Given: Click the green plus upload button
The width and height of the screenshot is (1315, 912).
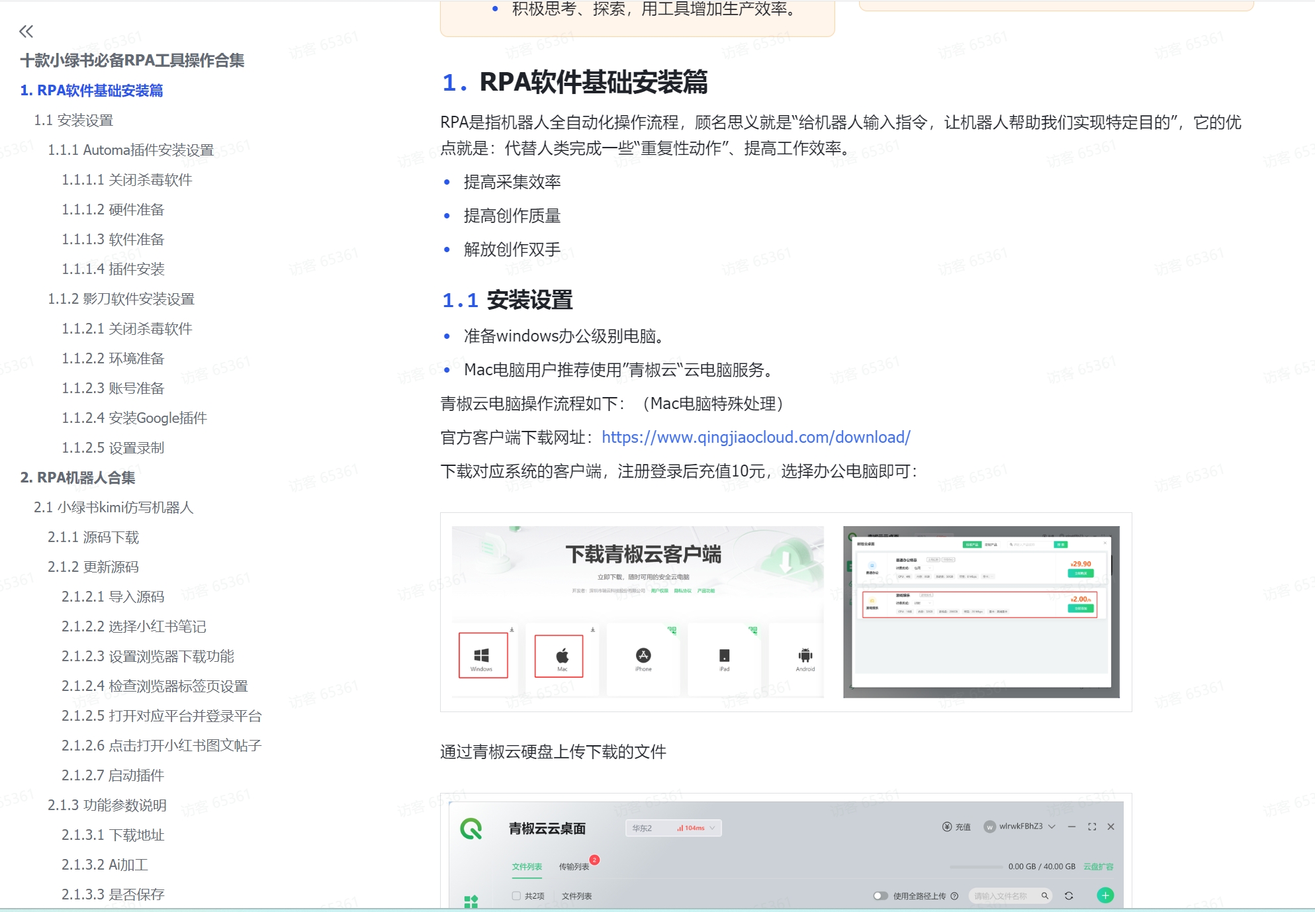Looking at the screenshot, I should [x=1105, y=895].
